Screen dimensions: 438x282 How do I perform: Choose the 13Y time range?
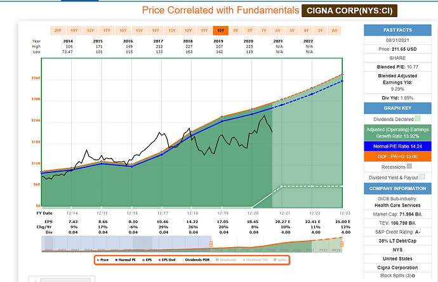172,30
